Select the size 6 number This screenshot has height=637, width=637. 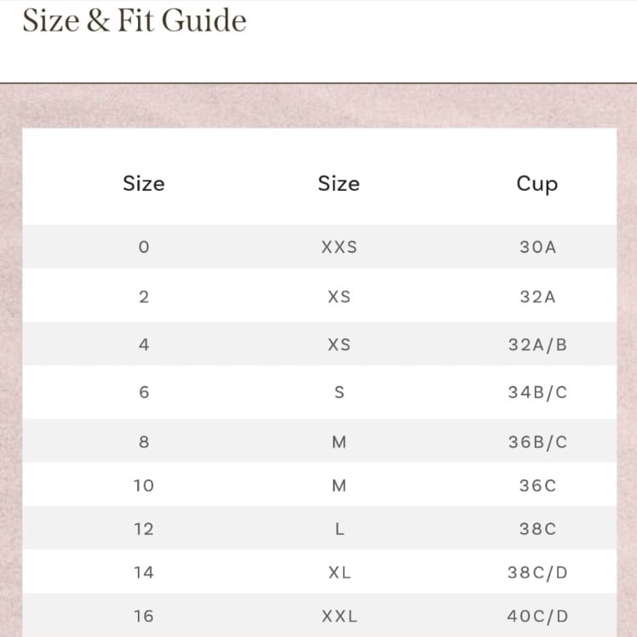click(144, 393)
